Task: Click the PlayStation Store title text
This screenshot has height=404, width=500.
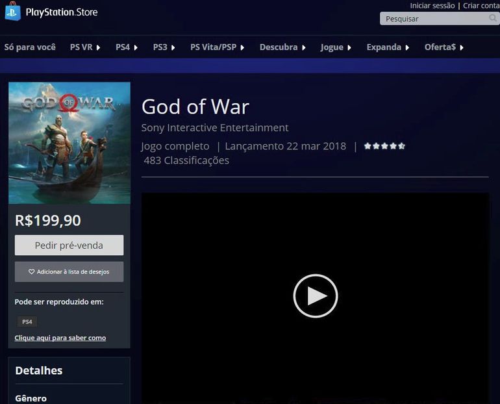Action: pyautogui.click(x=62, y=12)
